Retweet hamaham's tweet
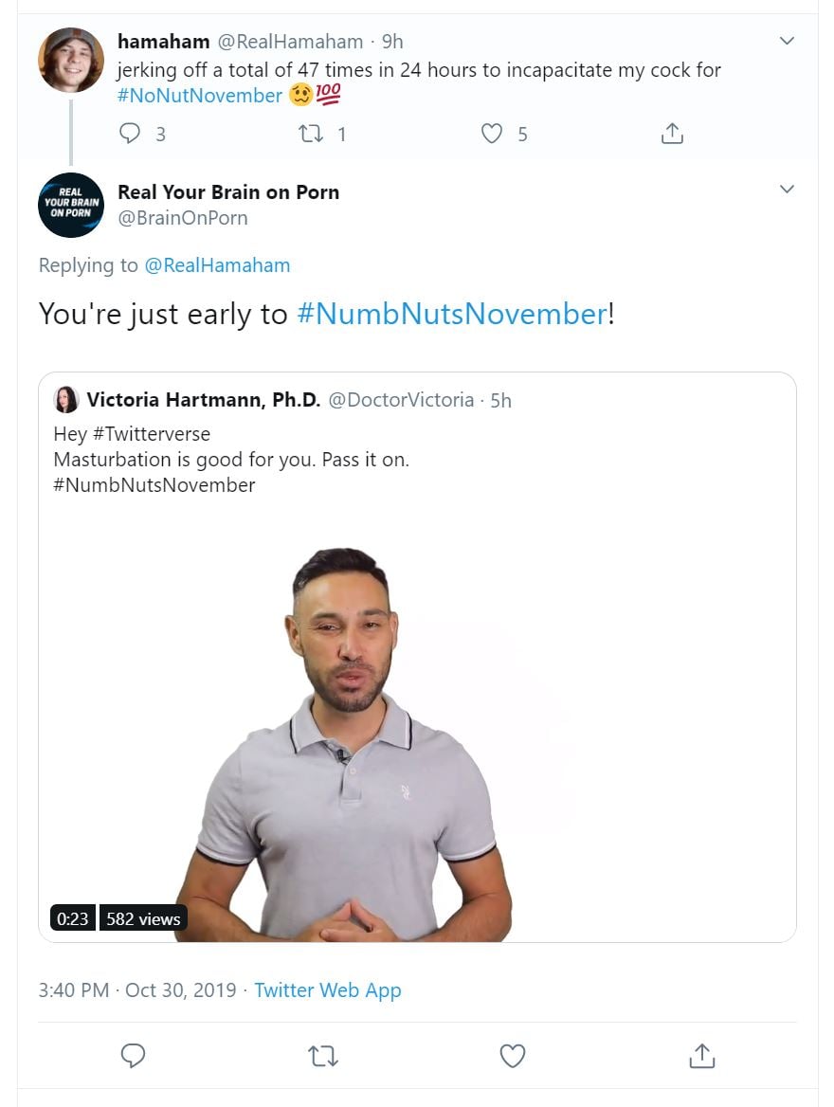Image resolution: width=834 pixels, height=1107 pixels. click(x=310, y=134)
